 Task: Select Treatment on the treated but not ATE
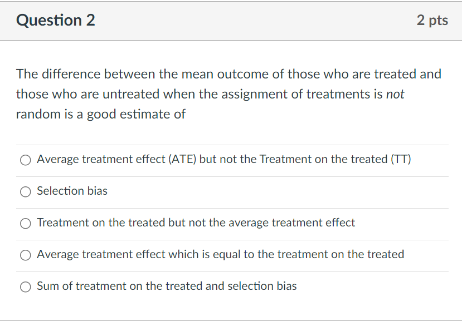(x=25, y=223)
